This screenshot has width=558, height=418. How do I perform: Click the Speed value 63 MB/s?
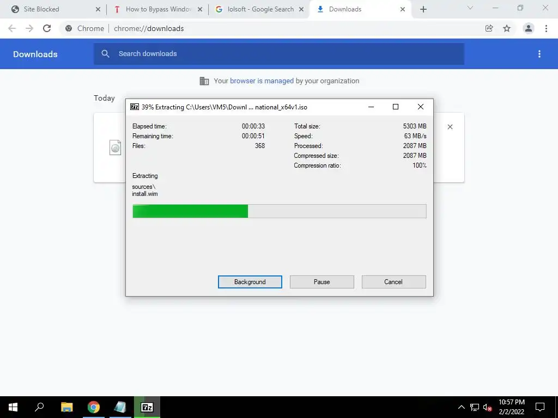pyautogui.click(x=415, y=136)
